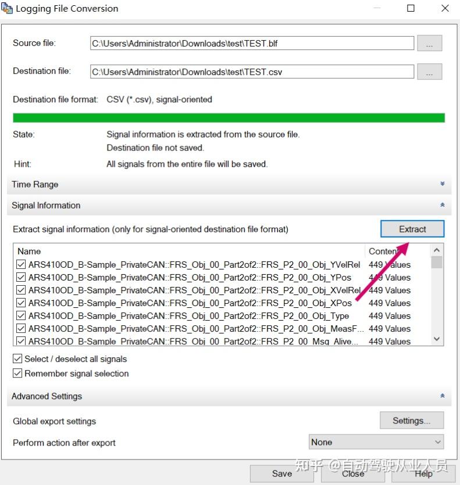Click the Help button
Viewport: 460px width, 485px height.
click(x=423, y=473)
